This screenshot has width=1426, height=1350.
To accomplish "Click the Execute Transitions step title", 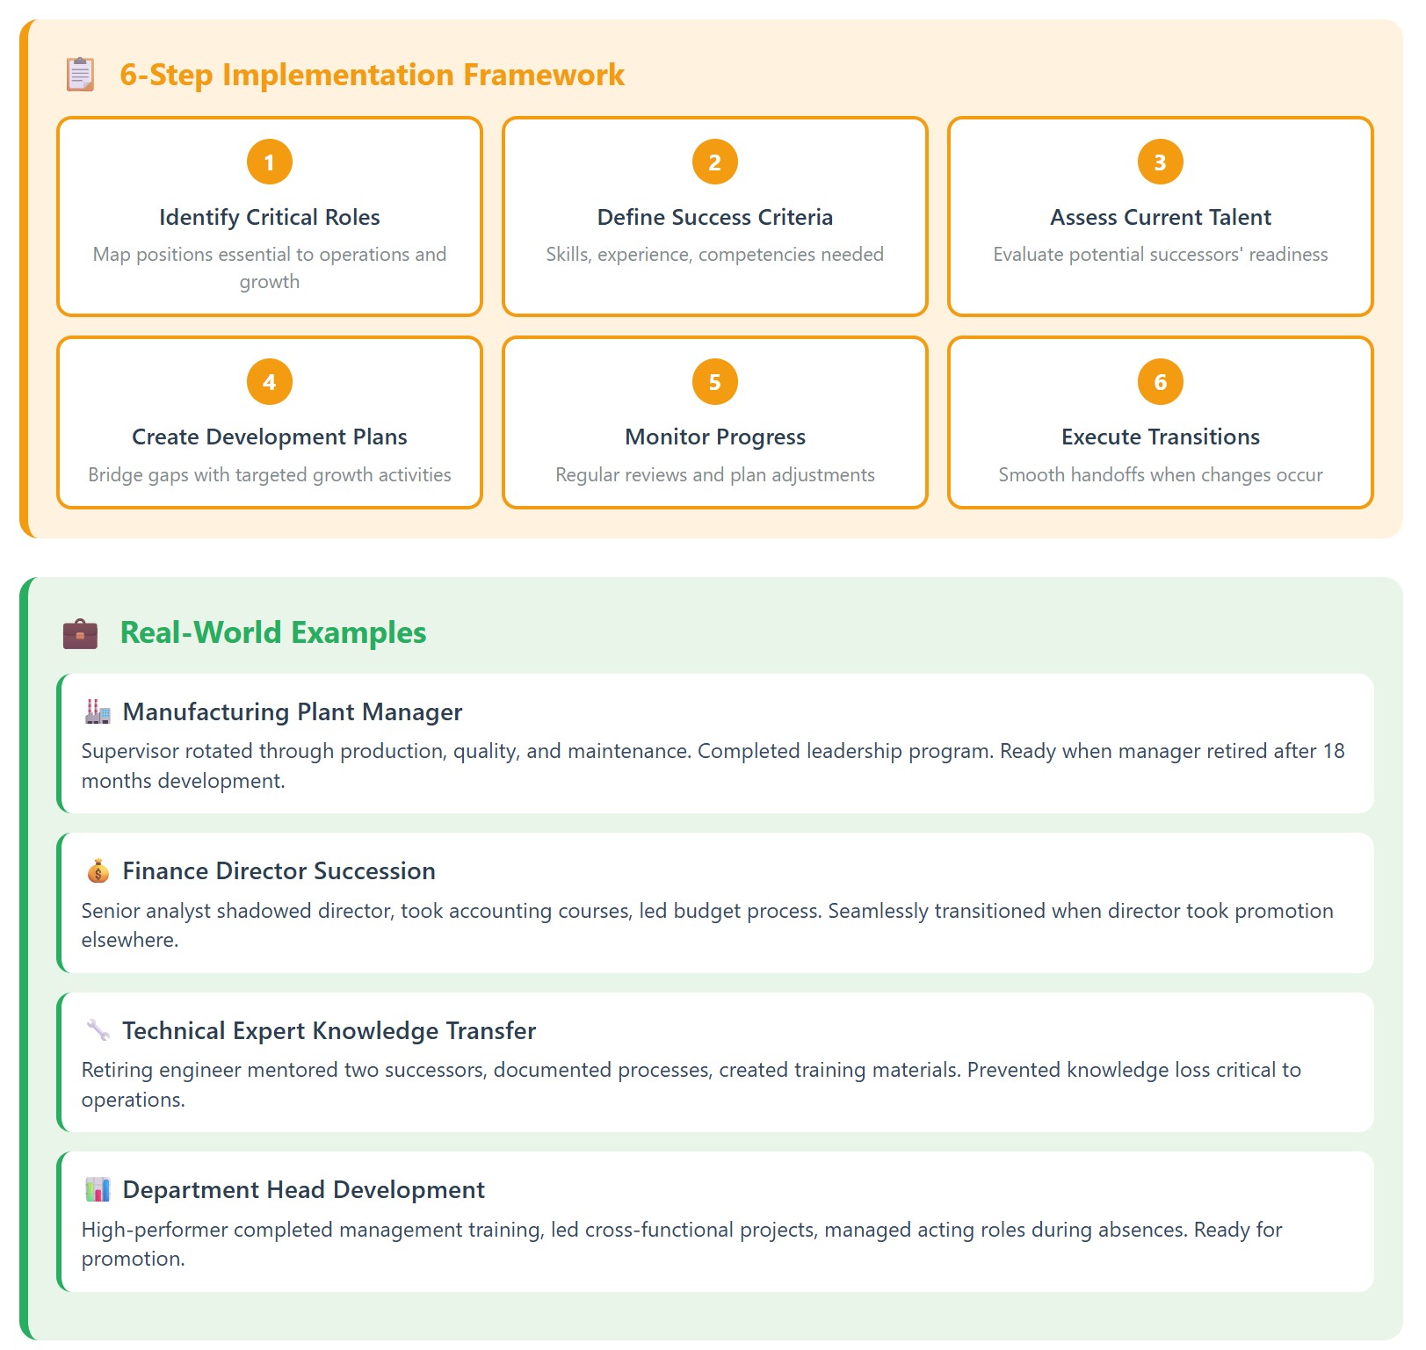I will (1160, 437).
